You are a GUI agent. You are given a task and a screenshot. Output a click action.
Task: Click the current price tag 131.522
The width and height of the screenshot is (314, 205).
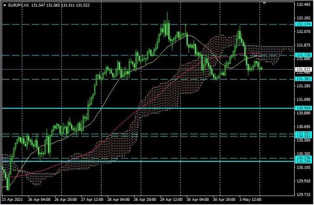click(x=304, y=69)
